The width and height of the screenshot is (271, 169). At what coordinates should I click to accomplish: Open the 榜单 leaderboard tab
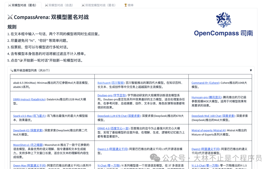pyautogui.click(x=129, y=5)
